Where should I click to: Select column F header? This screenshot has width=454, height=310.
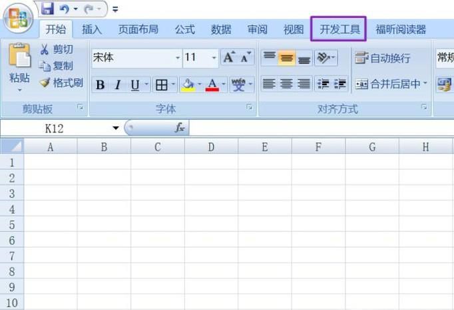pyautogui.click(x=318, y=146)
